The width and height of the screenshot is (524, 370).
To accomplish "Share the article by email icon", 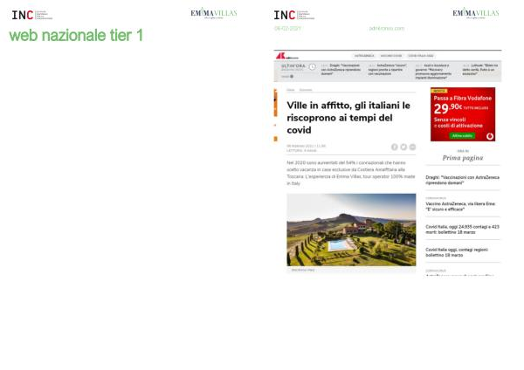I will (413, 147).
